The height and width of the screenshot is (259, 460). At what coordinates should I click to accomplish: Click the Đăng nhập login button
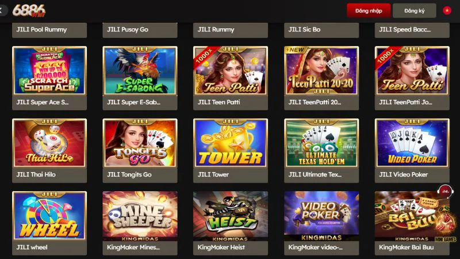pos(369,11)
